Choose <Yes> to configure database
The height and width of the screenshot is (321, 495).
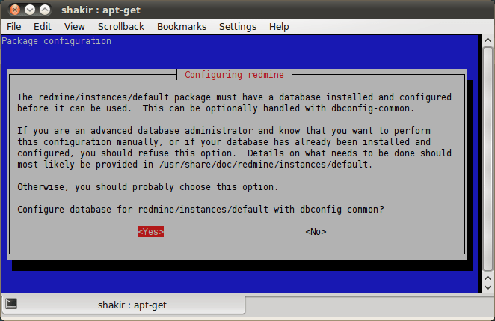150,232
